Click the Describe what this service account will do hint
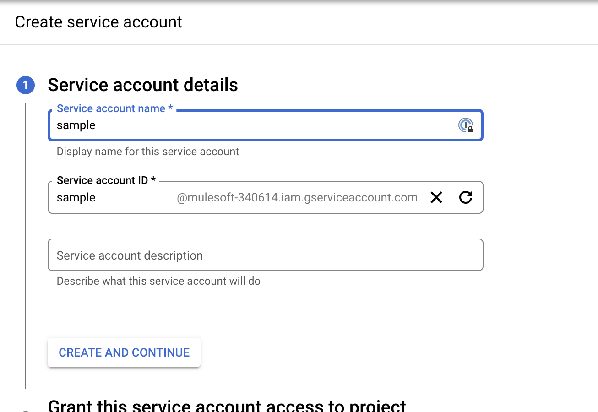The width and height of the screenshot is (598, 412). [158, 281]
